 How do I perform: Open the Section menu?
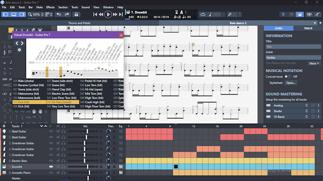pos(63,7)
